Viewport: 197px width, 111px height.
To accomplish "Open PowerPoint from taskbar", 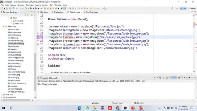I will coord(133,108).
